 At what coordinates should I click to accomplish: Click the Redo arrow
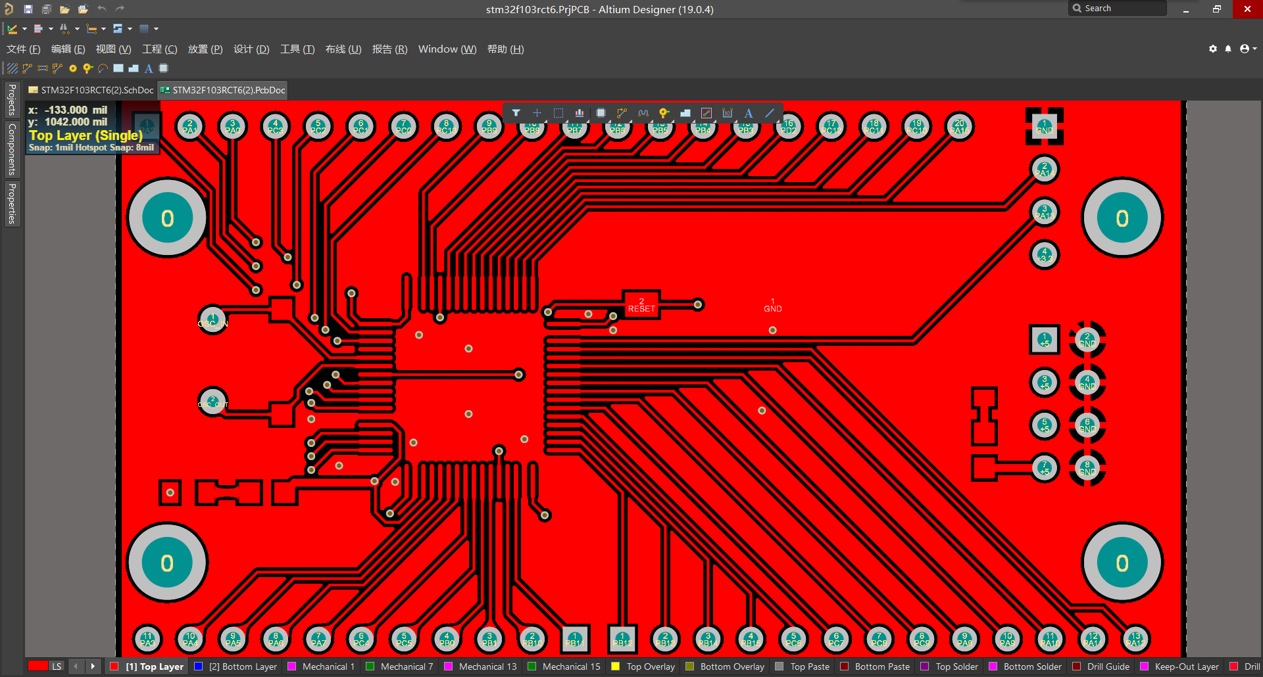tap(120, 9)
